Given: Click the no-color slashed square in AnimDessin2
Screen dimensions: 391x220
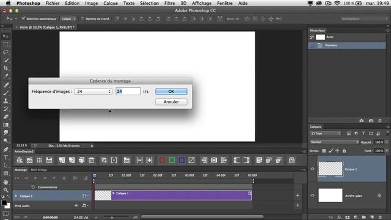Looking at the screenshot, I should click(191, 160).
